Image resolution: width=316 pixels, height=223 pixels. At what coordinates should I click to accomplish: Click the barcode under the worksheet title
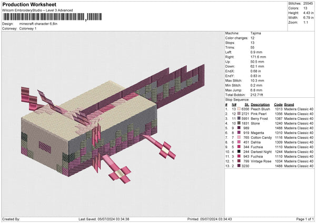coord(52,17)
